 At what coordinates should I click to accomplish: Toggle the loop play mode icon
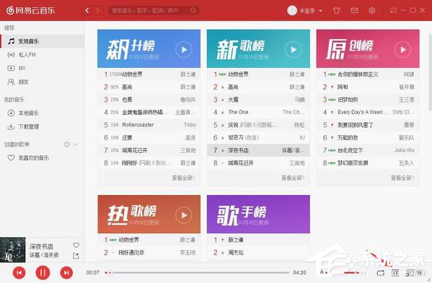381,273
